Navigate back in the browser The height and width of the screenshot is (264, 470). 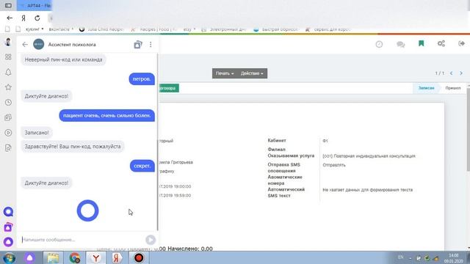pyautogui.click(x=10, y=18)
